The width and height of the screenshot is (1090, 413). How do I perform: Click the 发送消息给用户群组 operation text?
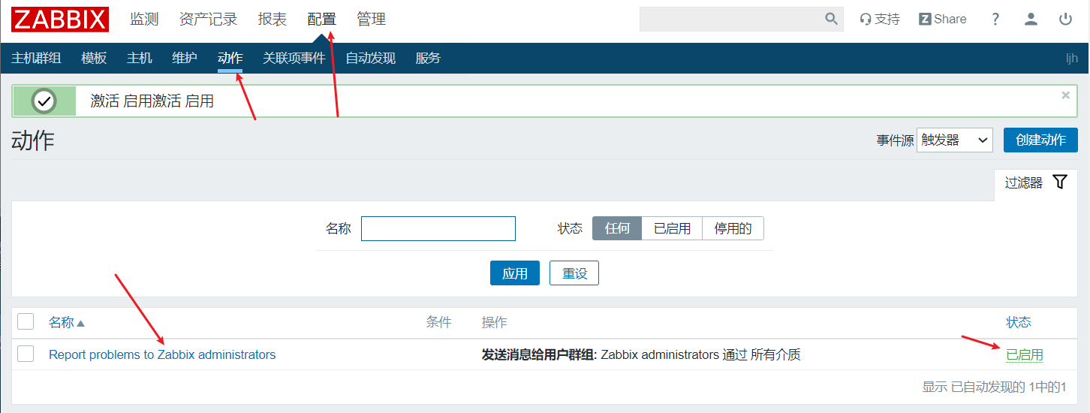pyautogui.click(x=537, y=354)
